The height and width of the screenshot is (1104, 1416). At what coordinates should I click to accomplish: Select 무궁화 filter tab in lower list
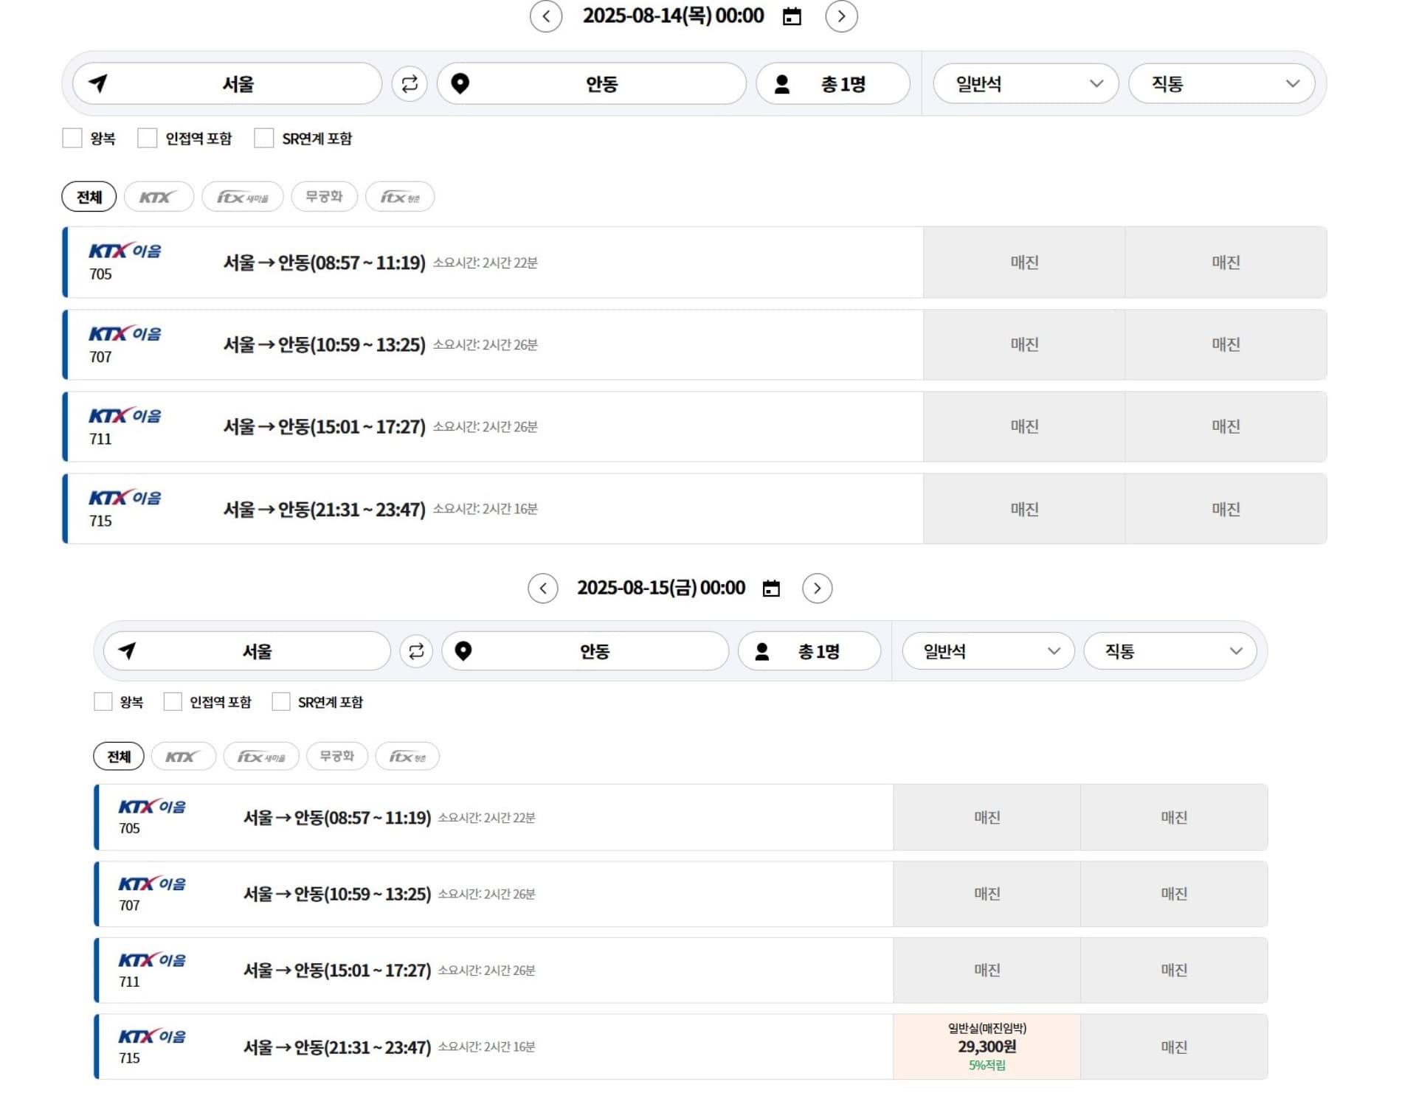[336, 756]
